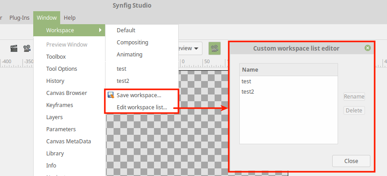
Task: Click the Close button in editor dialog
Action: point(351,161)
